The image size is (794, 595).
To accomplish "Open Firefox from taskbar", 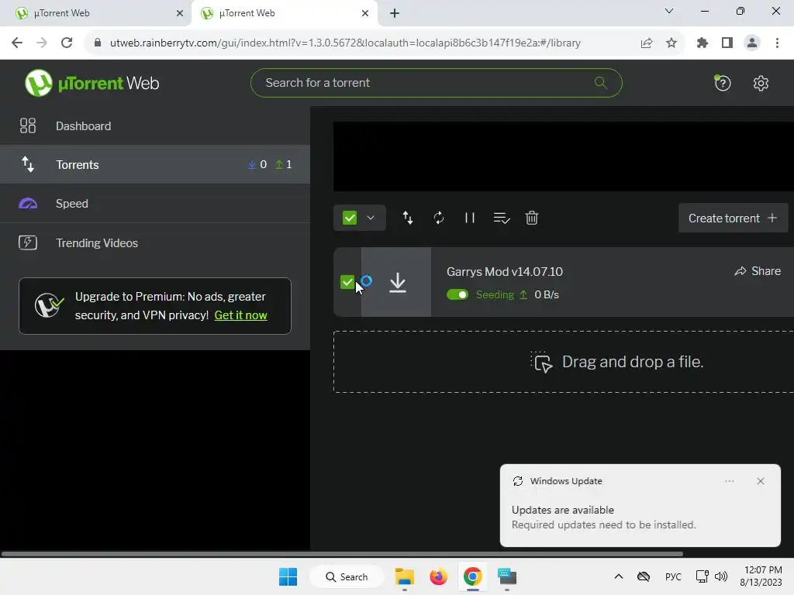I will pos(439,576).
